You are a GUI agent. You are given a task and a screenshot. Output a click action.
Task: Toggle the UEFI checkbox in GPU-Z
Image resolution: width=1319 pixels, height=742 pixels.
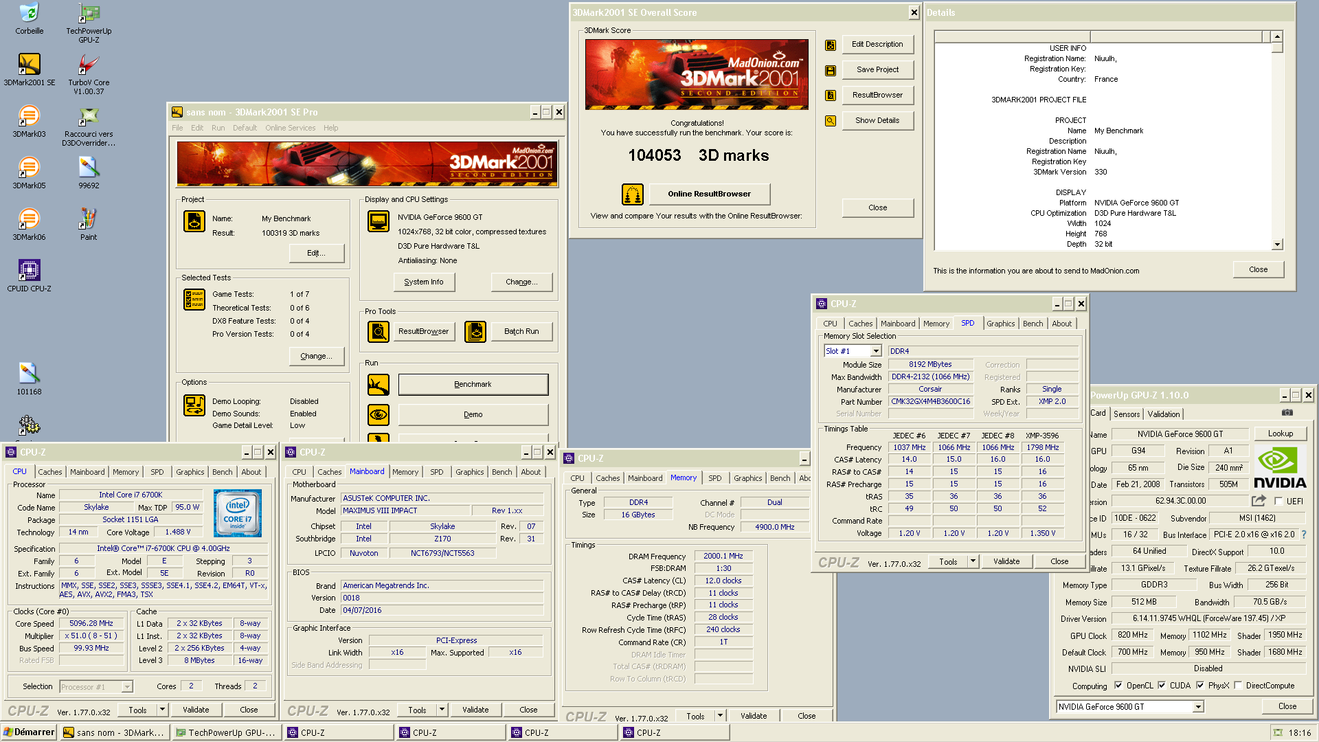1278,502
